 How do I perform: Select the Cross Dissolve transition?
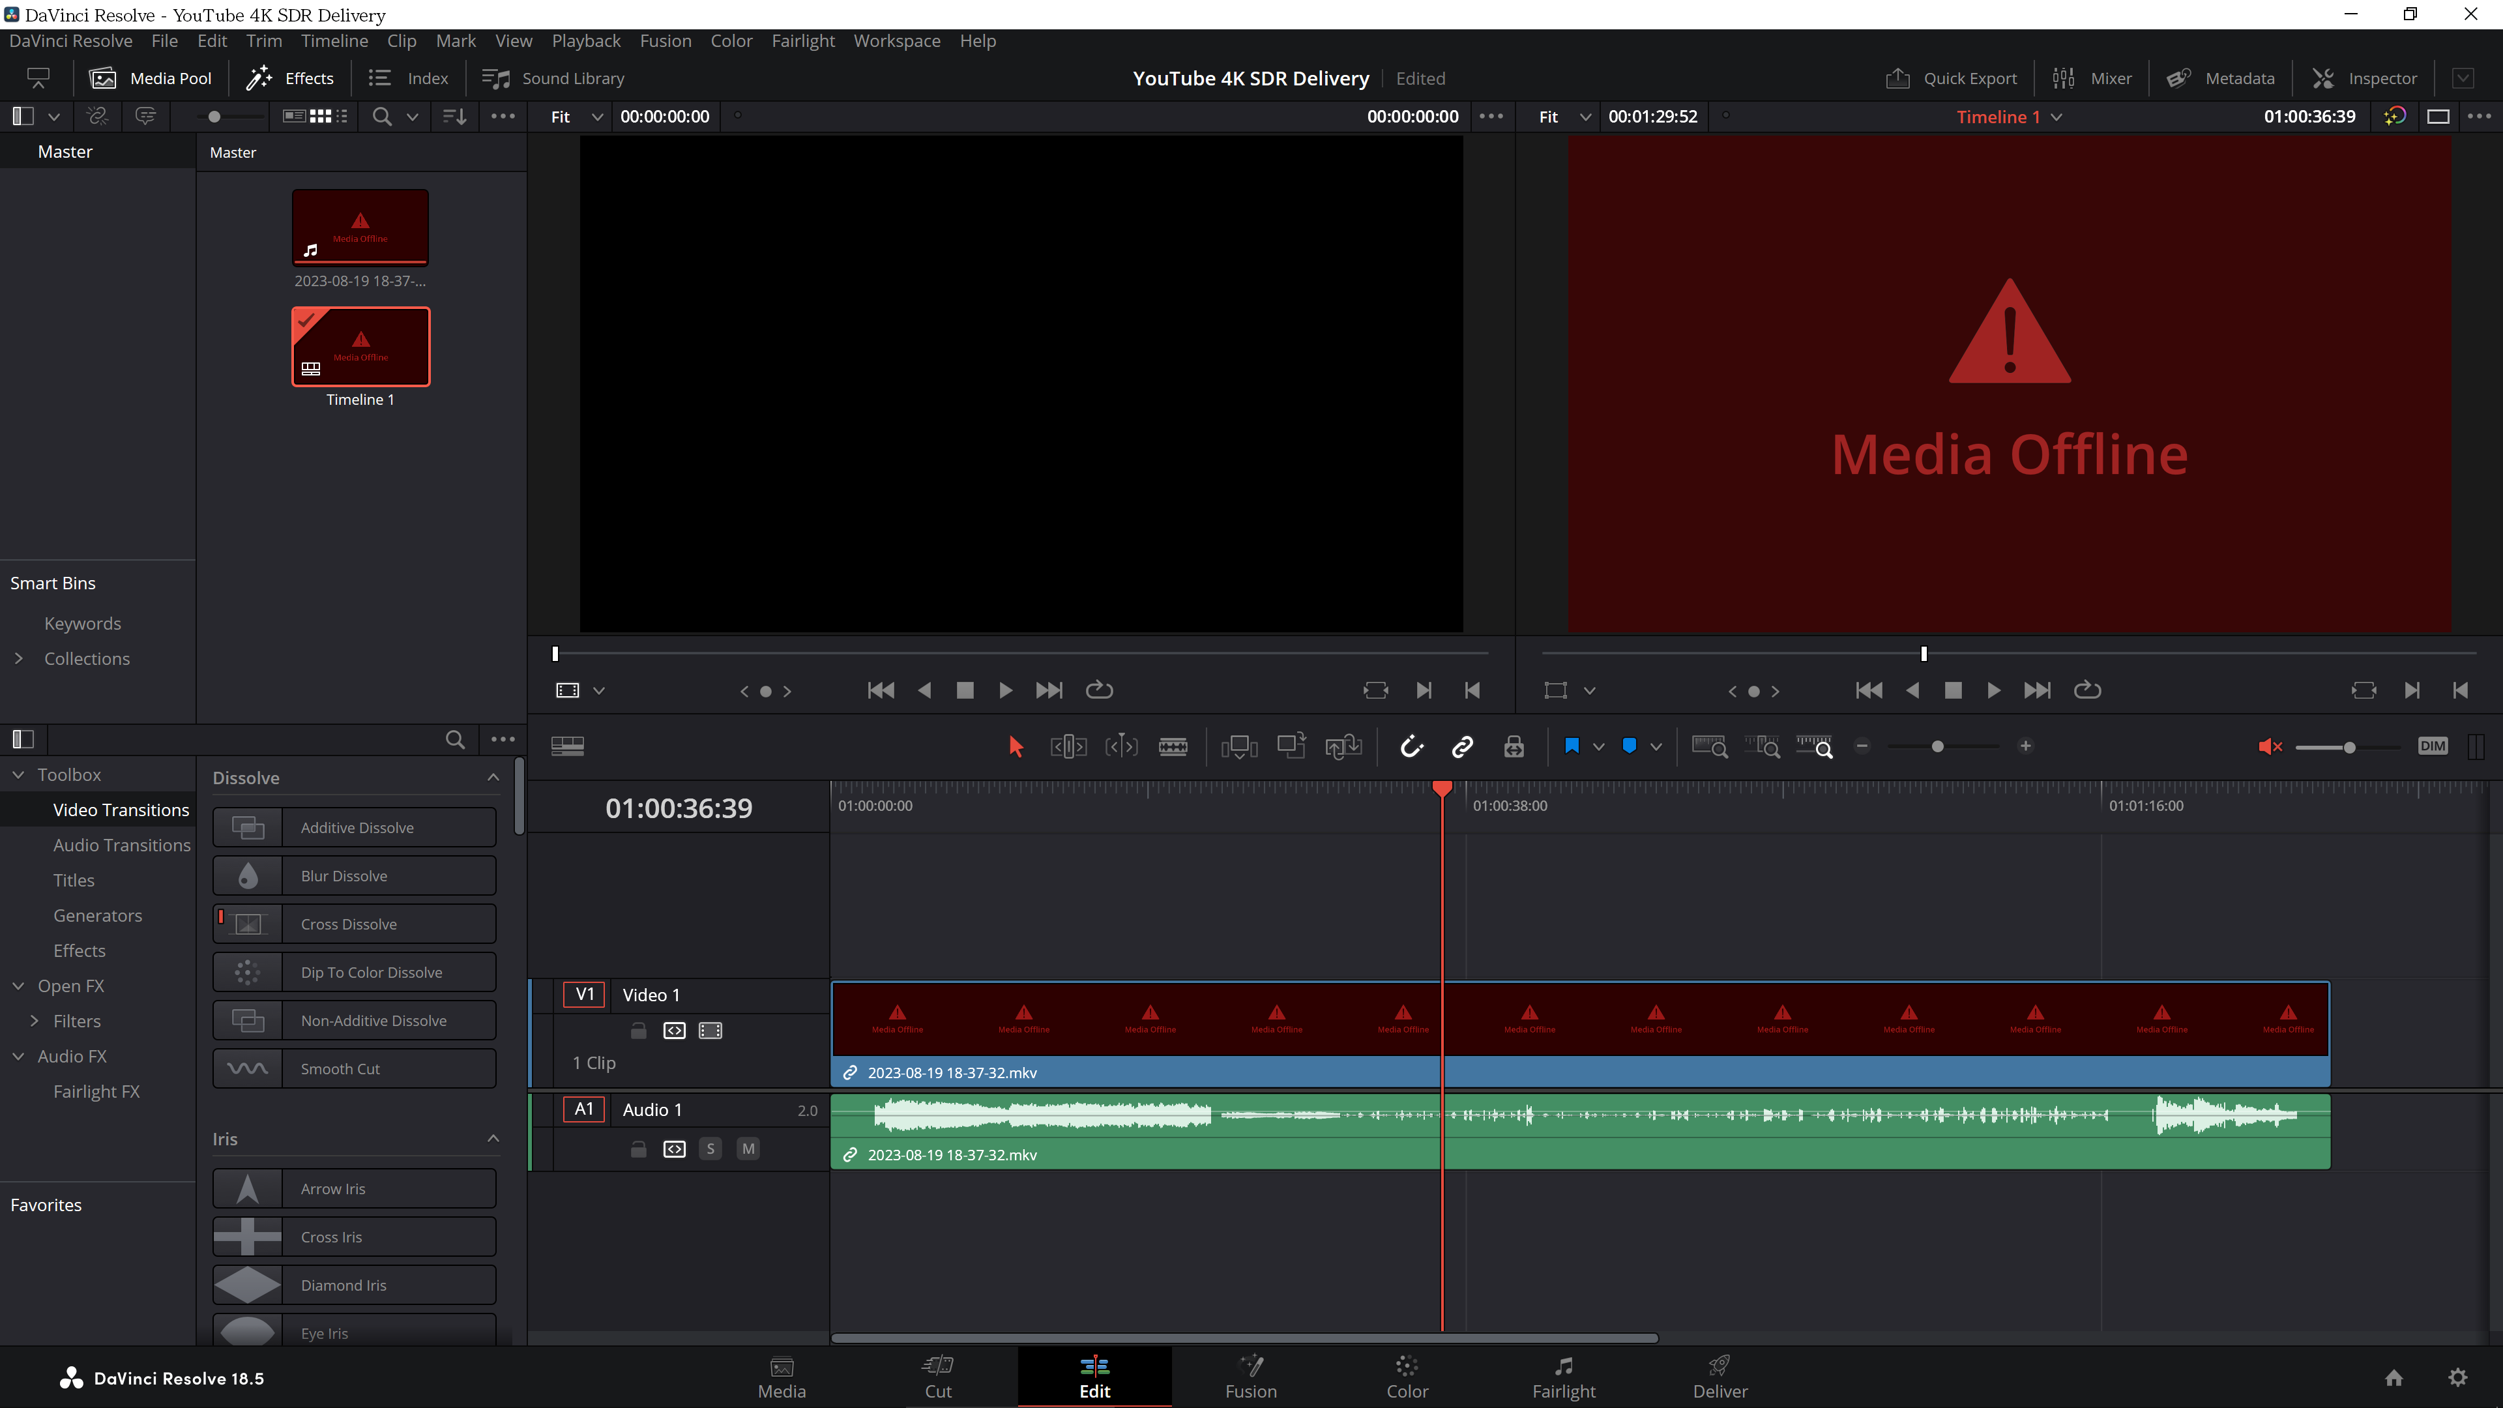coord(355,923)
